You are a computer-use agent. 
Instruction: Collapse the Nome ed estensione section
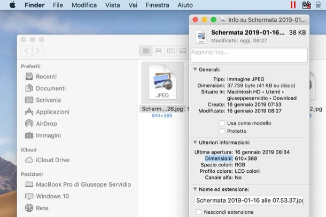(x=195, y=189)
